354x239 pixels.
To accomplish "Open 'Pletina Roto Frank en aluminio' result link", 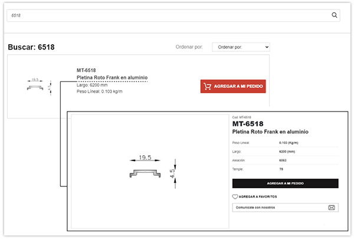I will (x=112, y=78).
